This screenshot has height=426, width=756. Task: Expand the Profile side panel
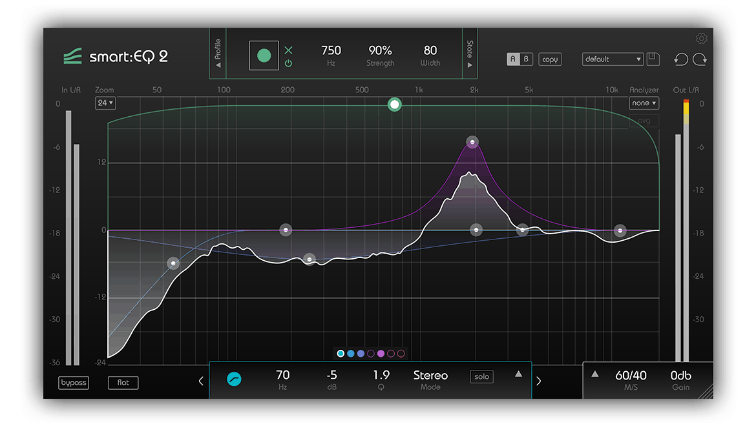pos(218,54)
